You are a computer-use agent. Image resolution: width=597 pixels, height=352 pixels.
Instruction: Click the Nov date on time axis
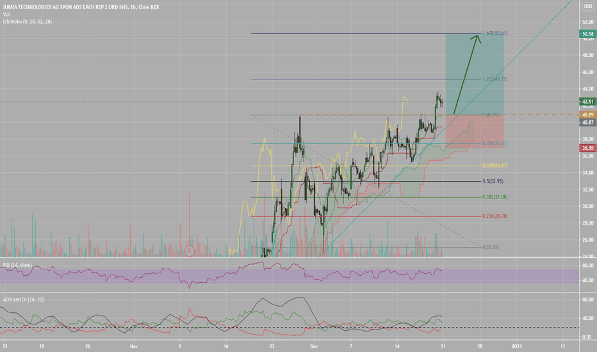coord(134,346)
